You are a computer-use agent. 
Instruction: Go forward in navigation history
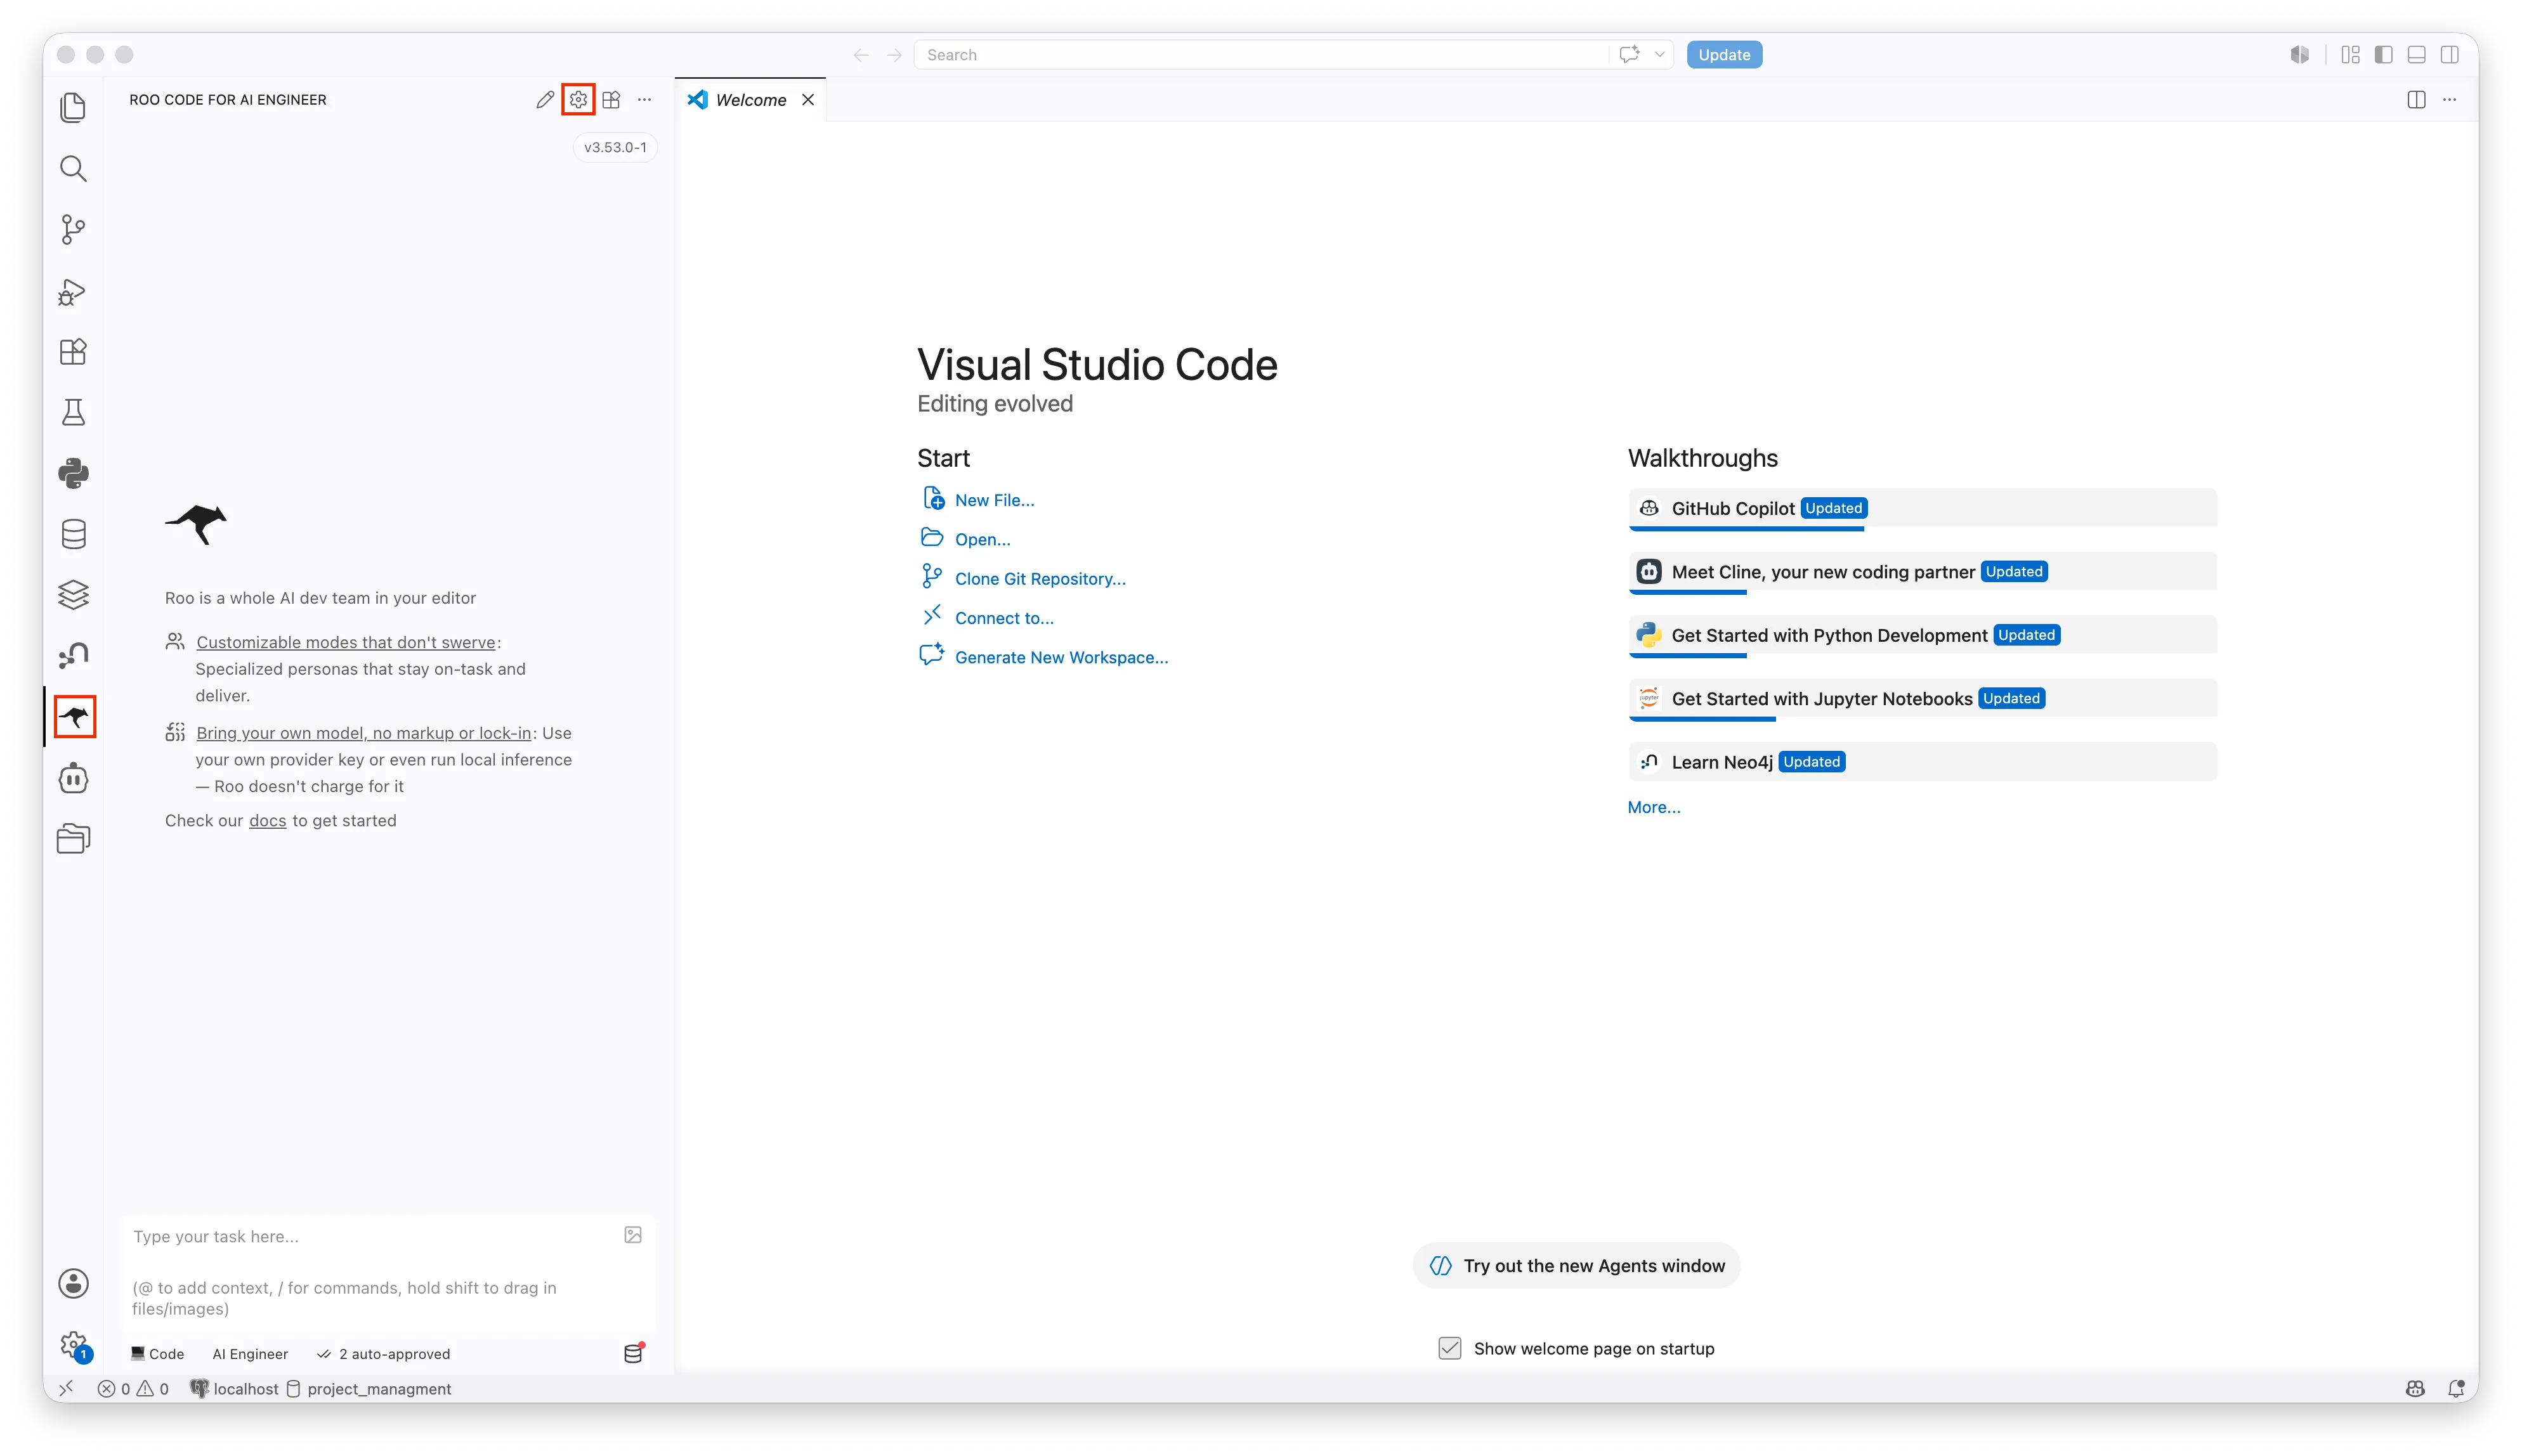[x=893, y=55]
